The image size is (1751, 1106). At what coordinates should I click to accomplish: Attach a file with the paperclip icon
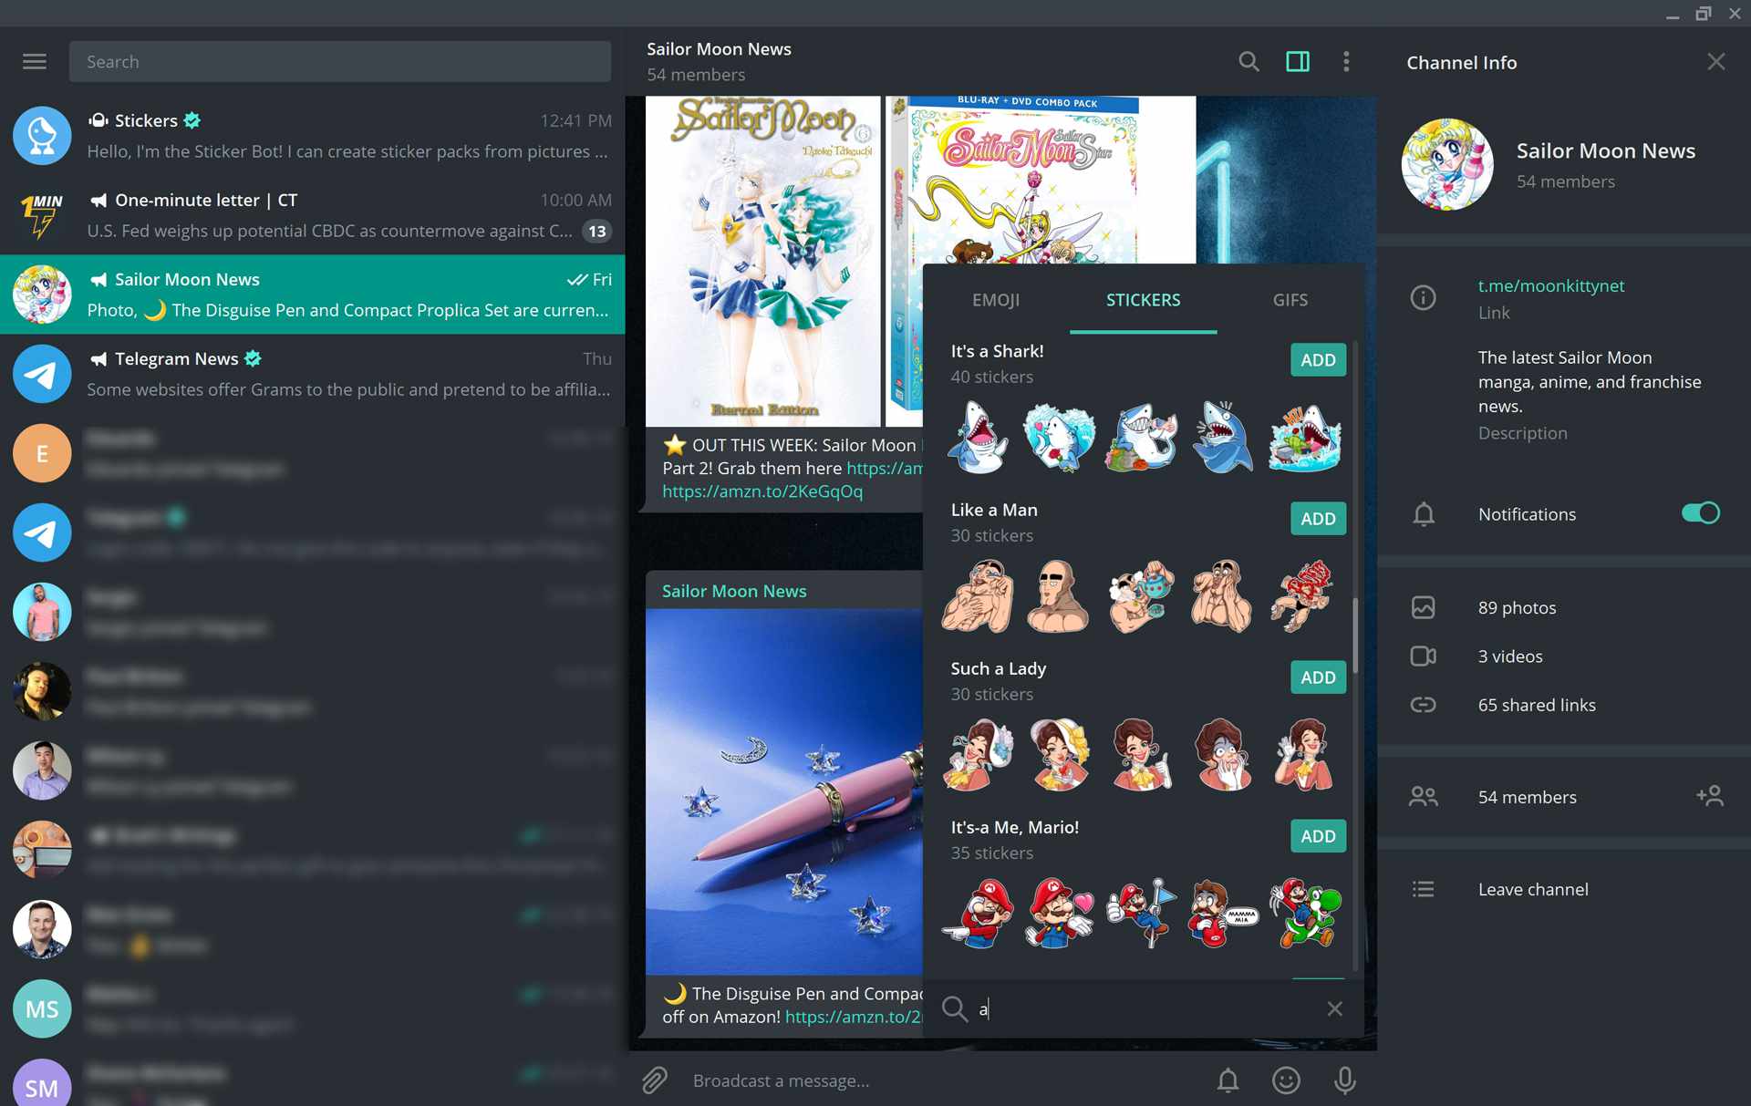[x=655, y=1080]
